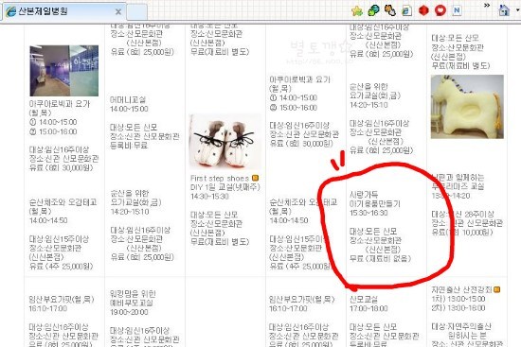The image size is (521, 347).
Task: Add page to favorites with star icon
Action: point(357,11)
